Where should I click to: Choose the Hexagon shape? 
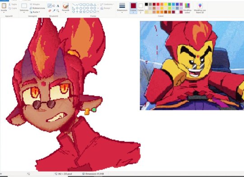tap(84, 8)
